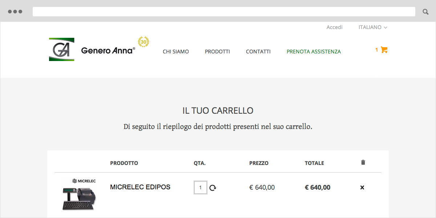
Task: Click the cart item count number
Action: 377,50
